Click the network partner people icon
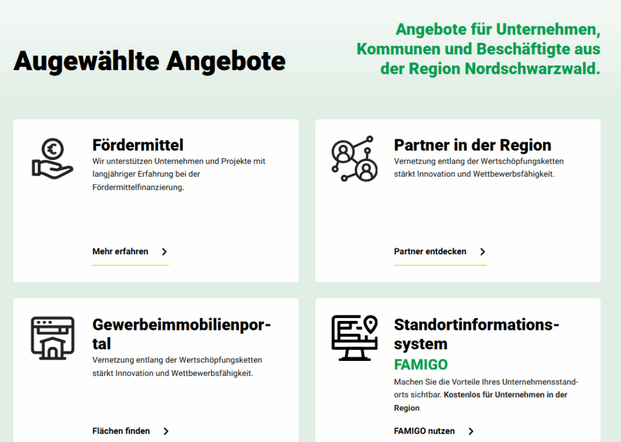621x442 pixels. tap(354, 159)
